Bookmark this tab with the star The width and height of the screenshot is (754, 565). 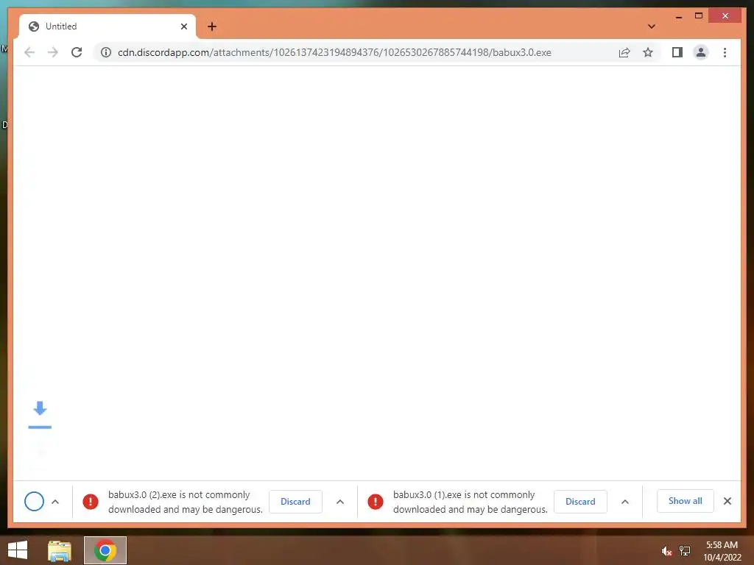point(648,52)
